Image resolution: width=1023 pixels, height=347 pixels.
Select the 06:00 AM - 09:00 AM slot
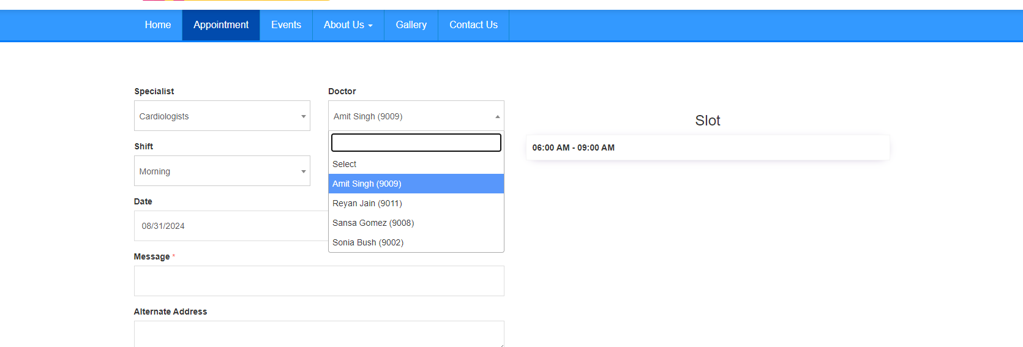pyautogui.click(x=708, y=147)
